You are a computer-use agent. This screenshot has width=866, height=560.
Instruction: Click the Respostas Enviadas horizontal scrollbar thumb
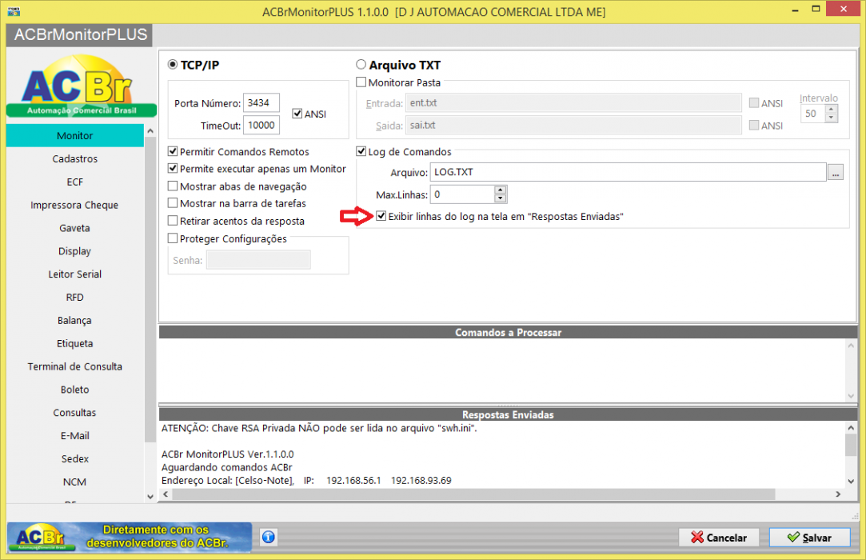click(473, 494)
